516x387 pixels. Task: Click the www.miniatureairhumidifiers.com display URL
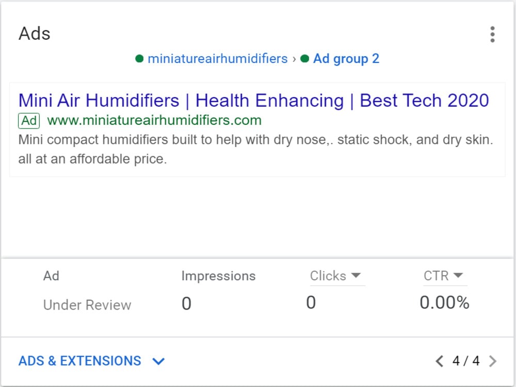(x=154, y=120)
